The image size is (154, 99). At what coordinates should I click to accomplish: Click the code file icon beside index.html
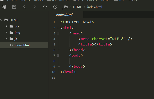[11, 45]
